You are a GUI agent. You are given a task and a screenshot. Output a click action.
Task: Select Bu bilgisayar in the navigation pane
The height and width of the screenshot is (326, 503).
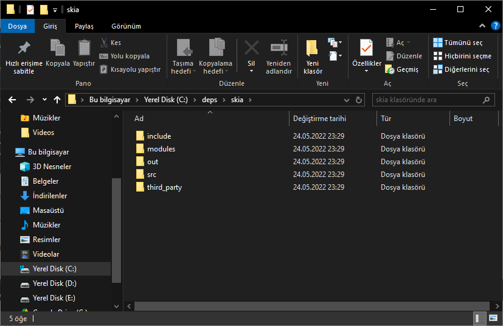(48, 152)
